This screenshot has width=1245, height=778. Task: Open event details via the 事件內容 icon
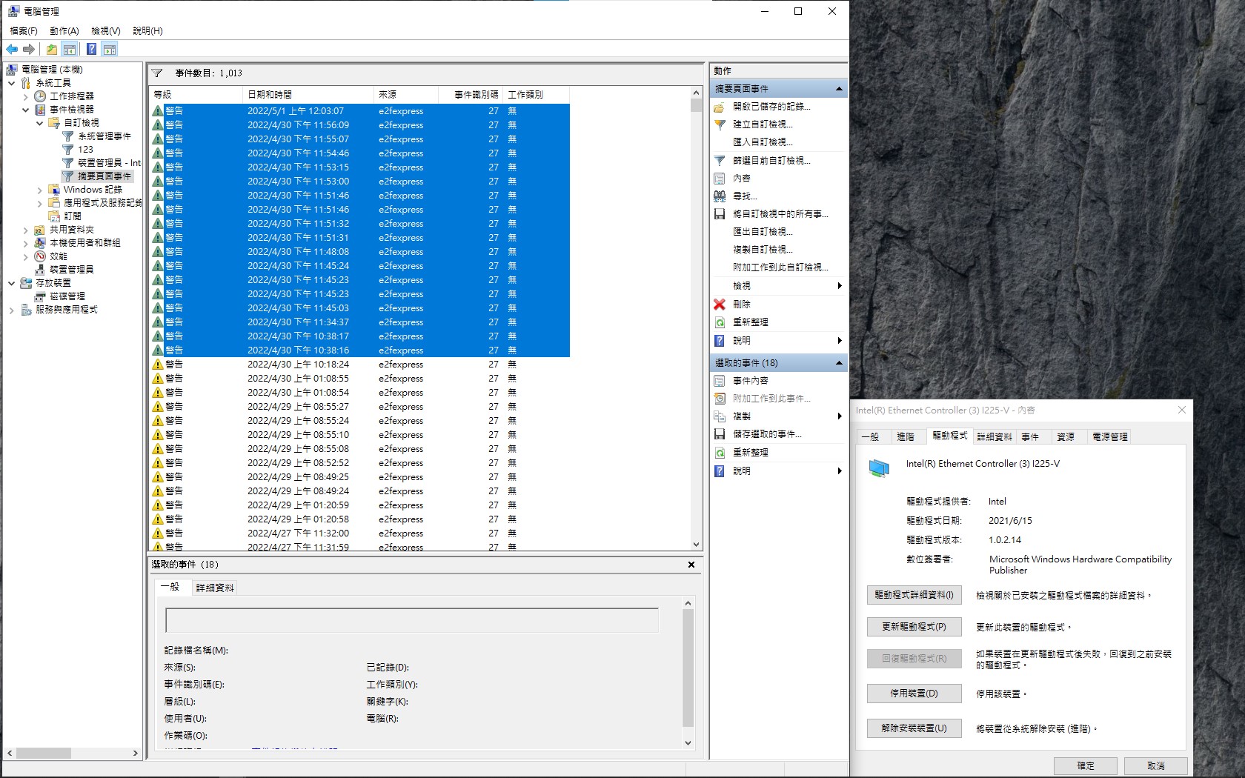pos(720,380)
